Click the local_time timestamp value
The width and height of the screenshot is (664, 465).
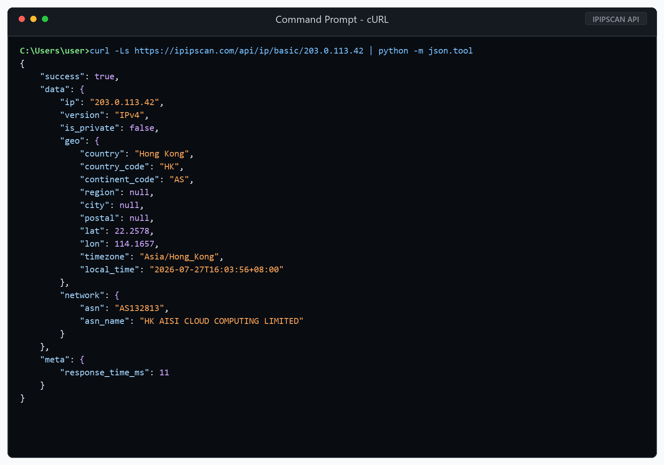point(217,269)
